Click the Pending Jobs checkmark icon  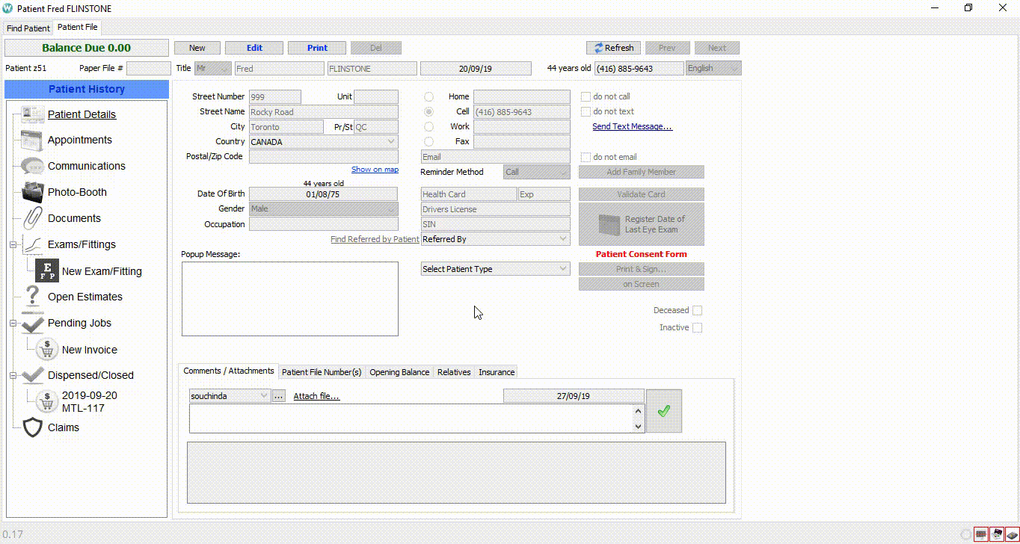point(32,324)
